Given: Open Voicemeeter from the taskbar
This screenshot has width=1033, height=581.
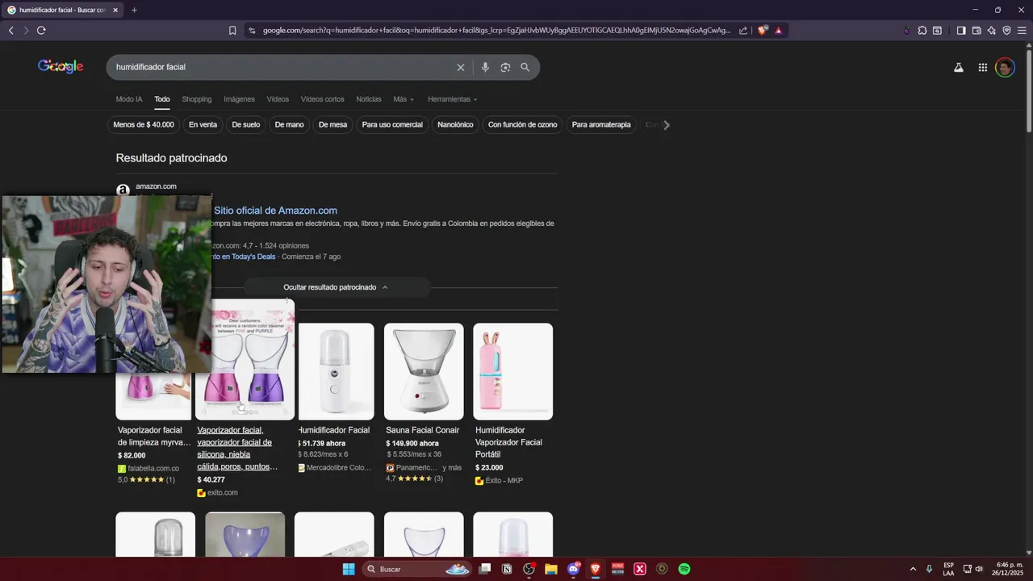Looking at the screenshot, I should click(617, 569).
